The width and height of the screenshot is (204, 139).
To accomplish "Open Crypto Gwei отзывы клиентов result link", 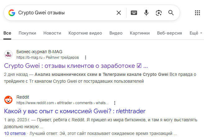I will [76, 66].
